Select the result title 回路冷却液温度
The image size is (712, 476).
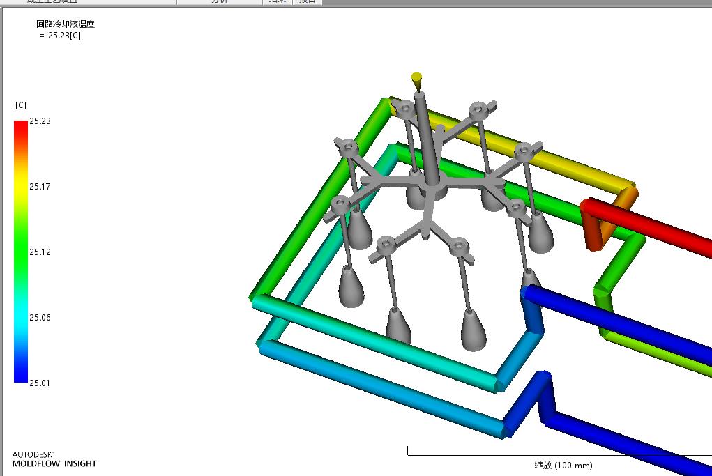point(66,24)
